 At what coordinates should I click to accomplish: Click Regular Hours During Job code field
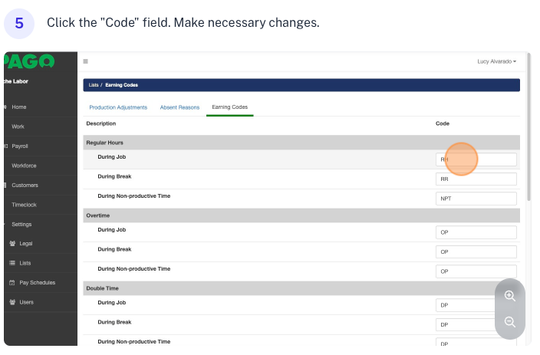(x=476, y=159)
